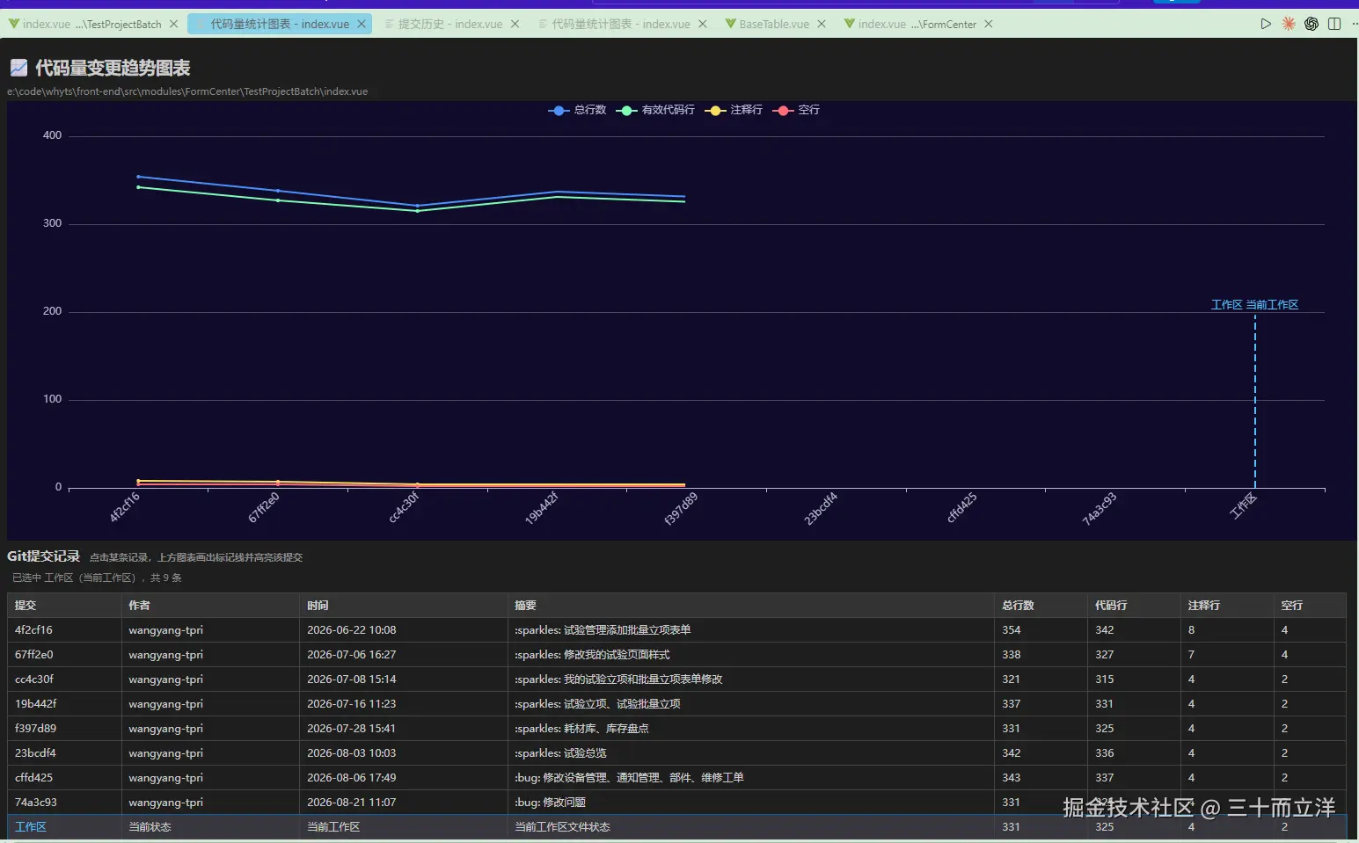Toggle the 总行数 series in the legend
This screenshot has height=843, width=1359.
(x=577, y=110)
